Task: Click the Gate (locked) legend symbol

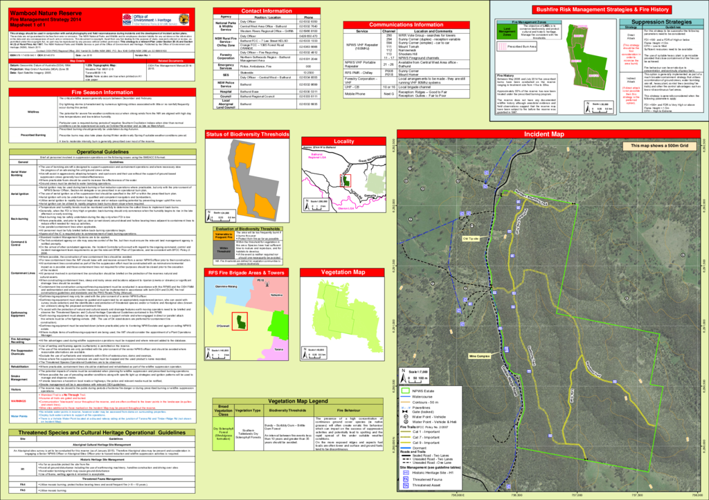Action: click(405, 412)
